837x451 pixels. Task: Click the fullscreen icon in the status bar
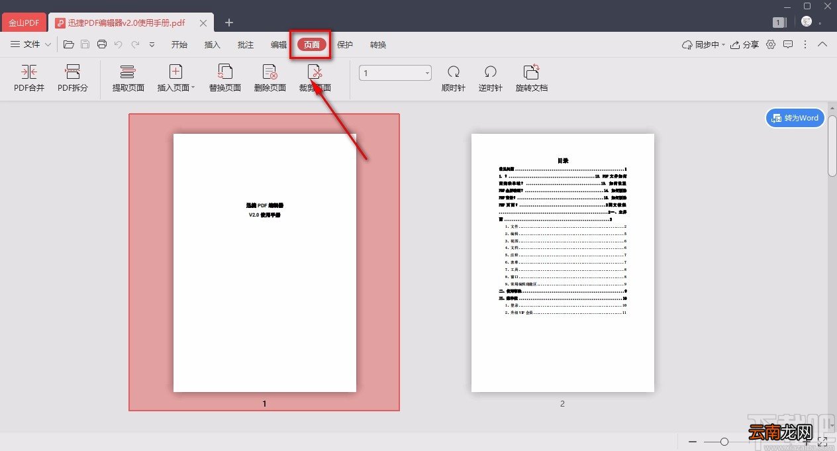tap(823, 441)
